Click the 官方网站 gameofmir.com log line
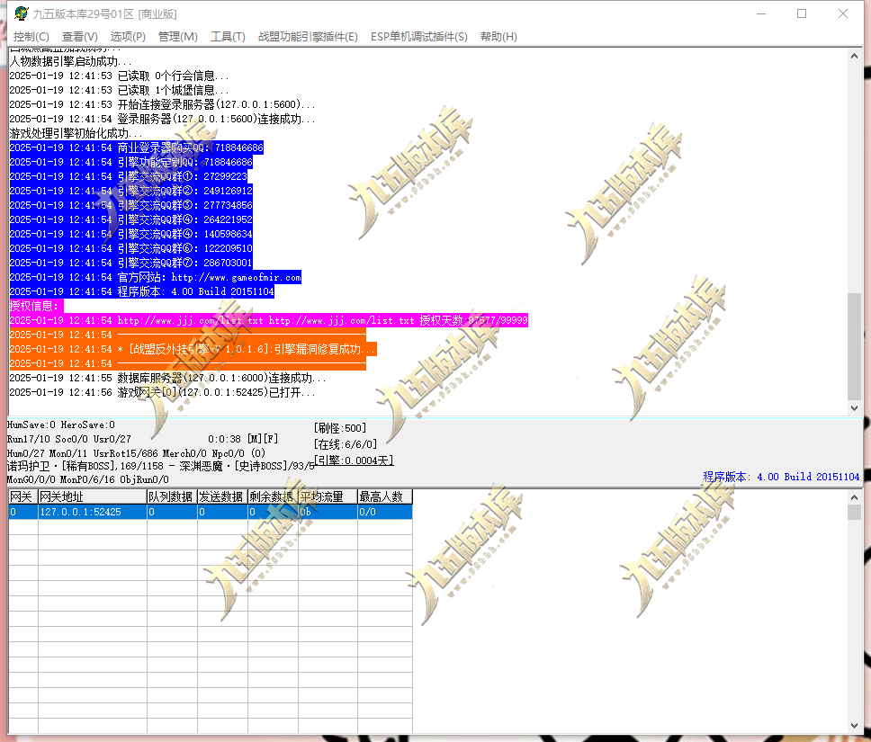This screenshot has width=871, height=742. 156,277
